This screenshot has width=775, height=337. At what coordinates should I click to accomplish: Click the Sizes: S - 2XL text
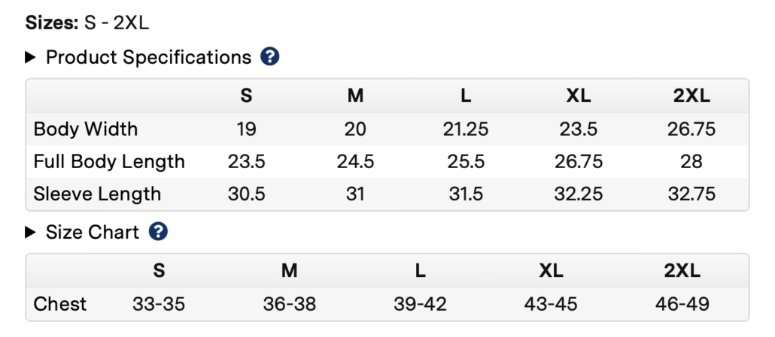tap(87, 23)
